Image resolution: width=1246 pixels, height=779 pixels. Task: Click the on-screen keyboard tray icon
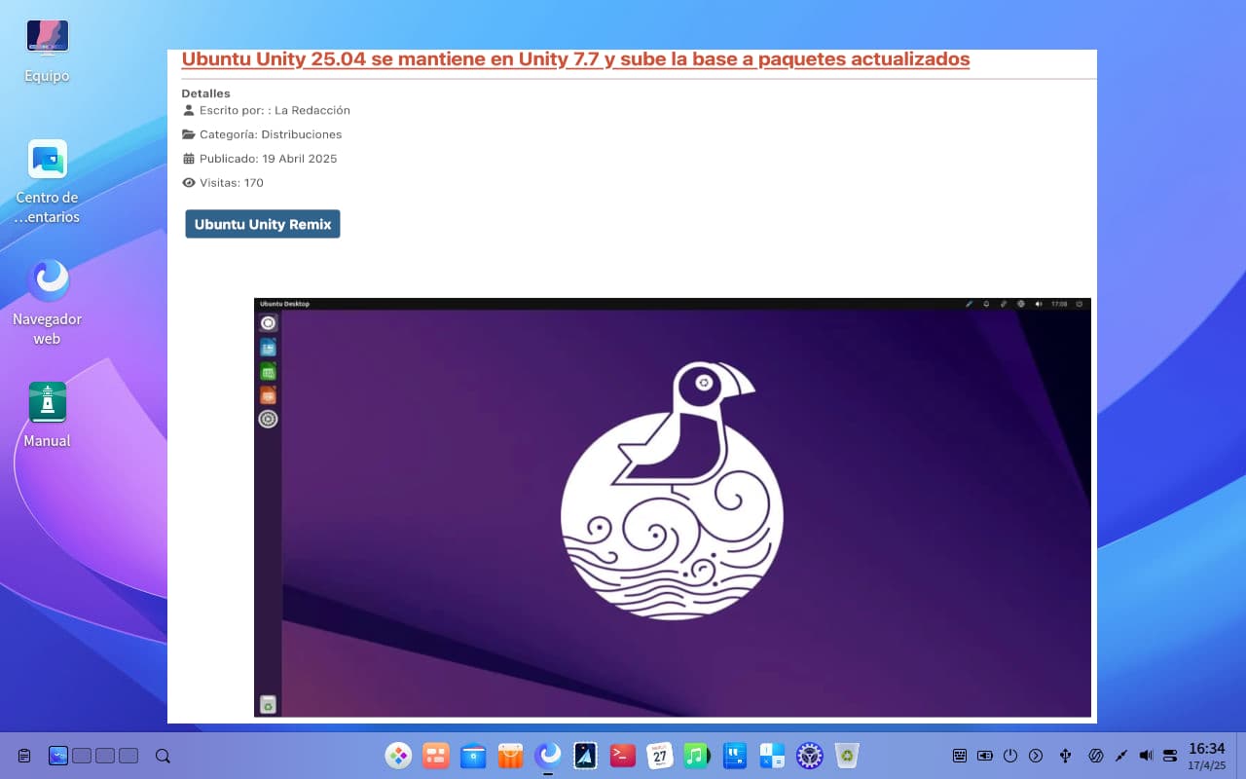960,756
